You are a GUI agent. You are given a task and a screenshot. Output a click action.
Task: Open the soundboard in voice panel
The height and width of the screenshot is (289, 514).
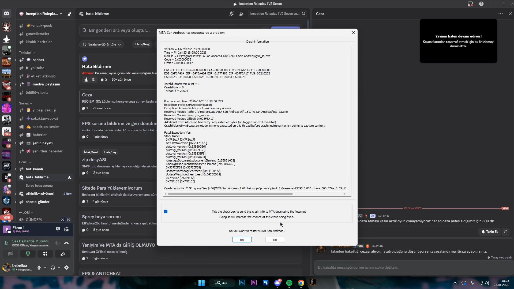pos(63,254)
